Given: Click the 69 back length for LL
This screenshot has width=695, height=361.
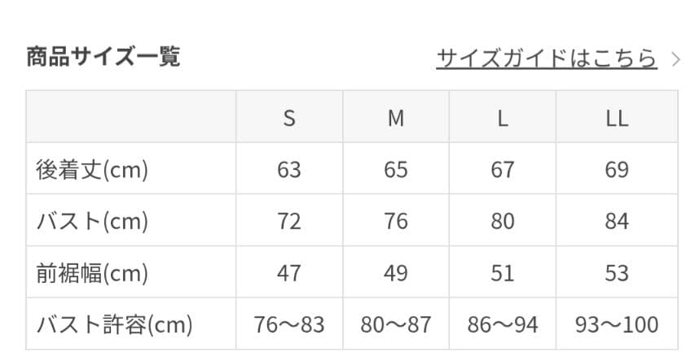Looking at the screenshot, I should tap(617, 169).
